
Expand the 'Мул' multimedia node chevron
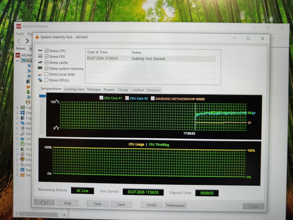pos(17,129)
